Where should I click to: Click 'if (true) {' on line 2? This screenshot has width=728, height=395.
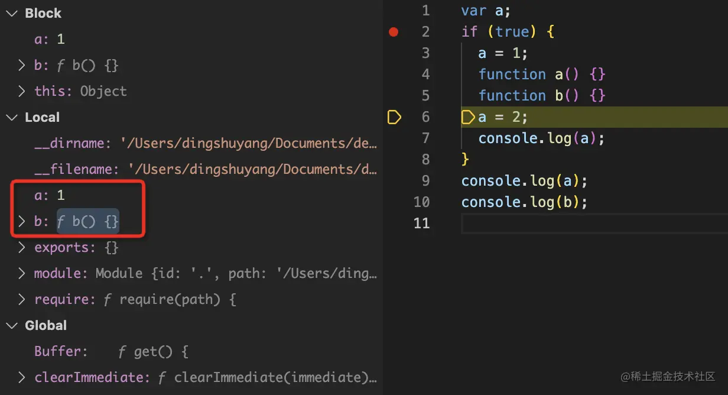click(508, 32)
